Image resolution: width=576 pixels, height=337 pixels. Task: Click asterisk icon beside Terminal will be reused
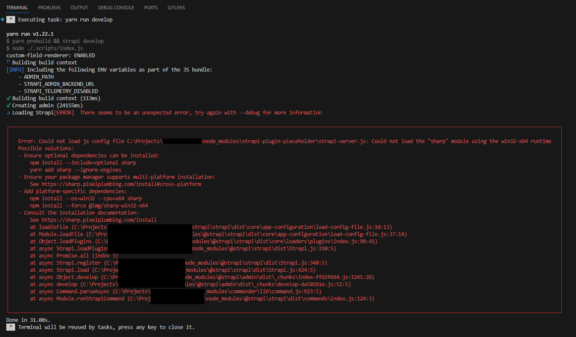(11, 327)
